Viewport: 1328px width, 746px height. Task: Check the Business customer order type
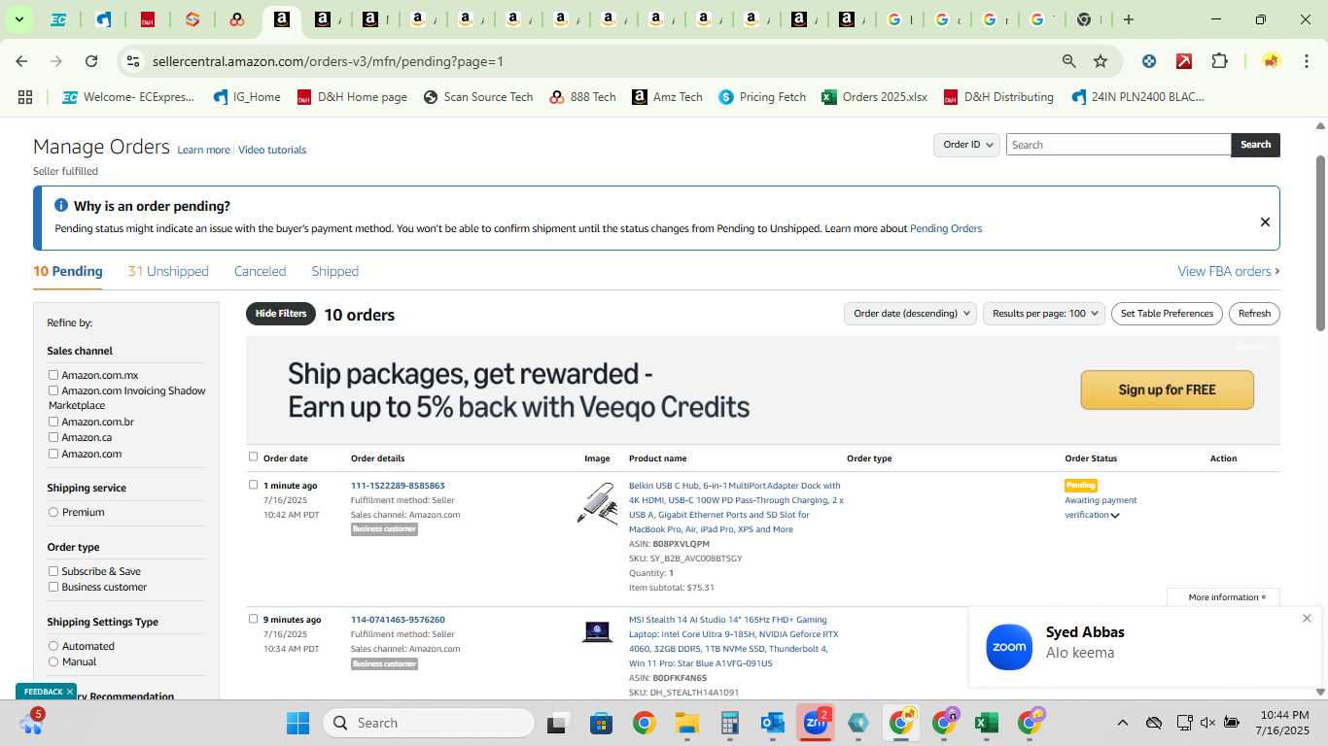pos(53,587)
